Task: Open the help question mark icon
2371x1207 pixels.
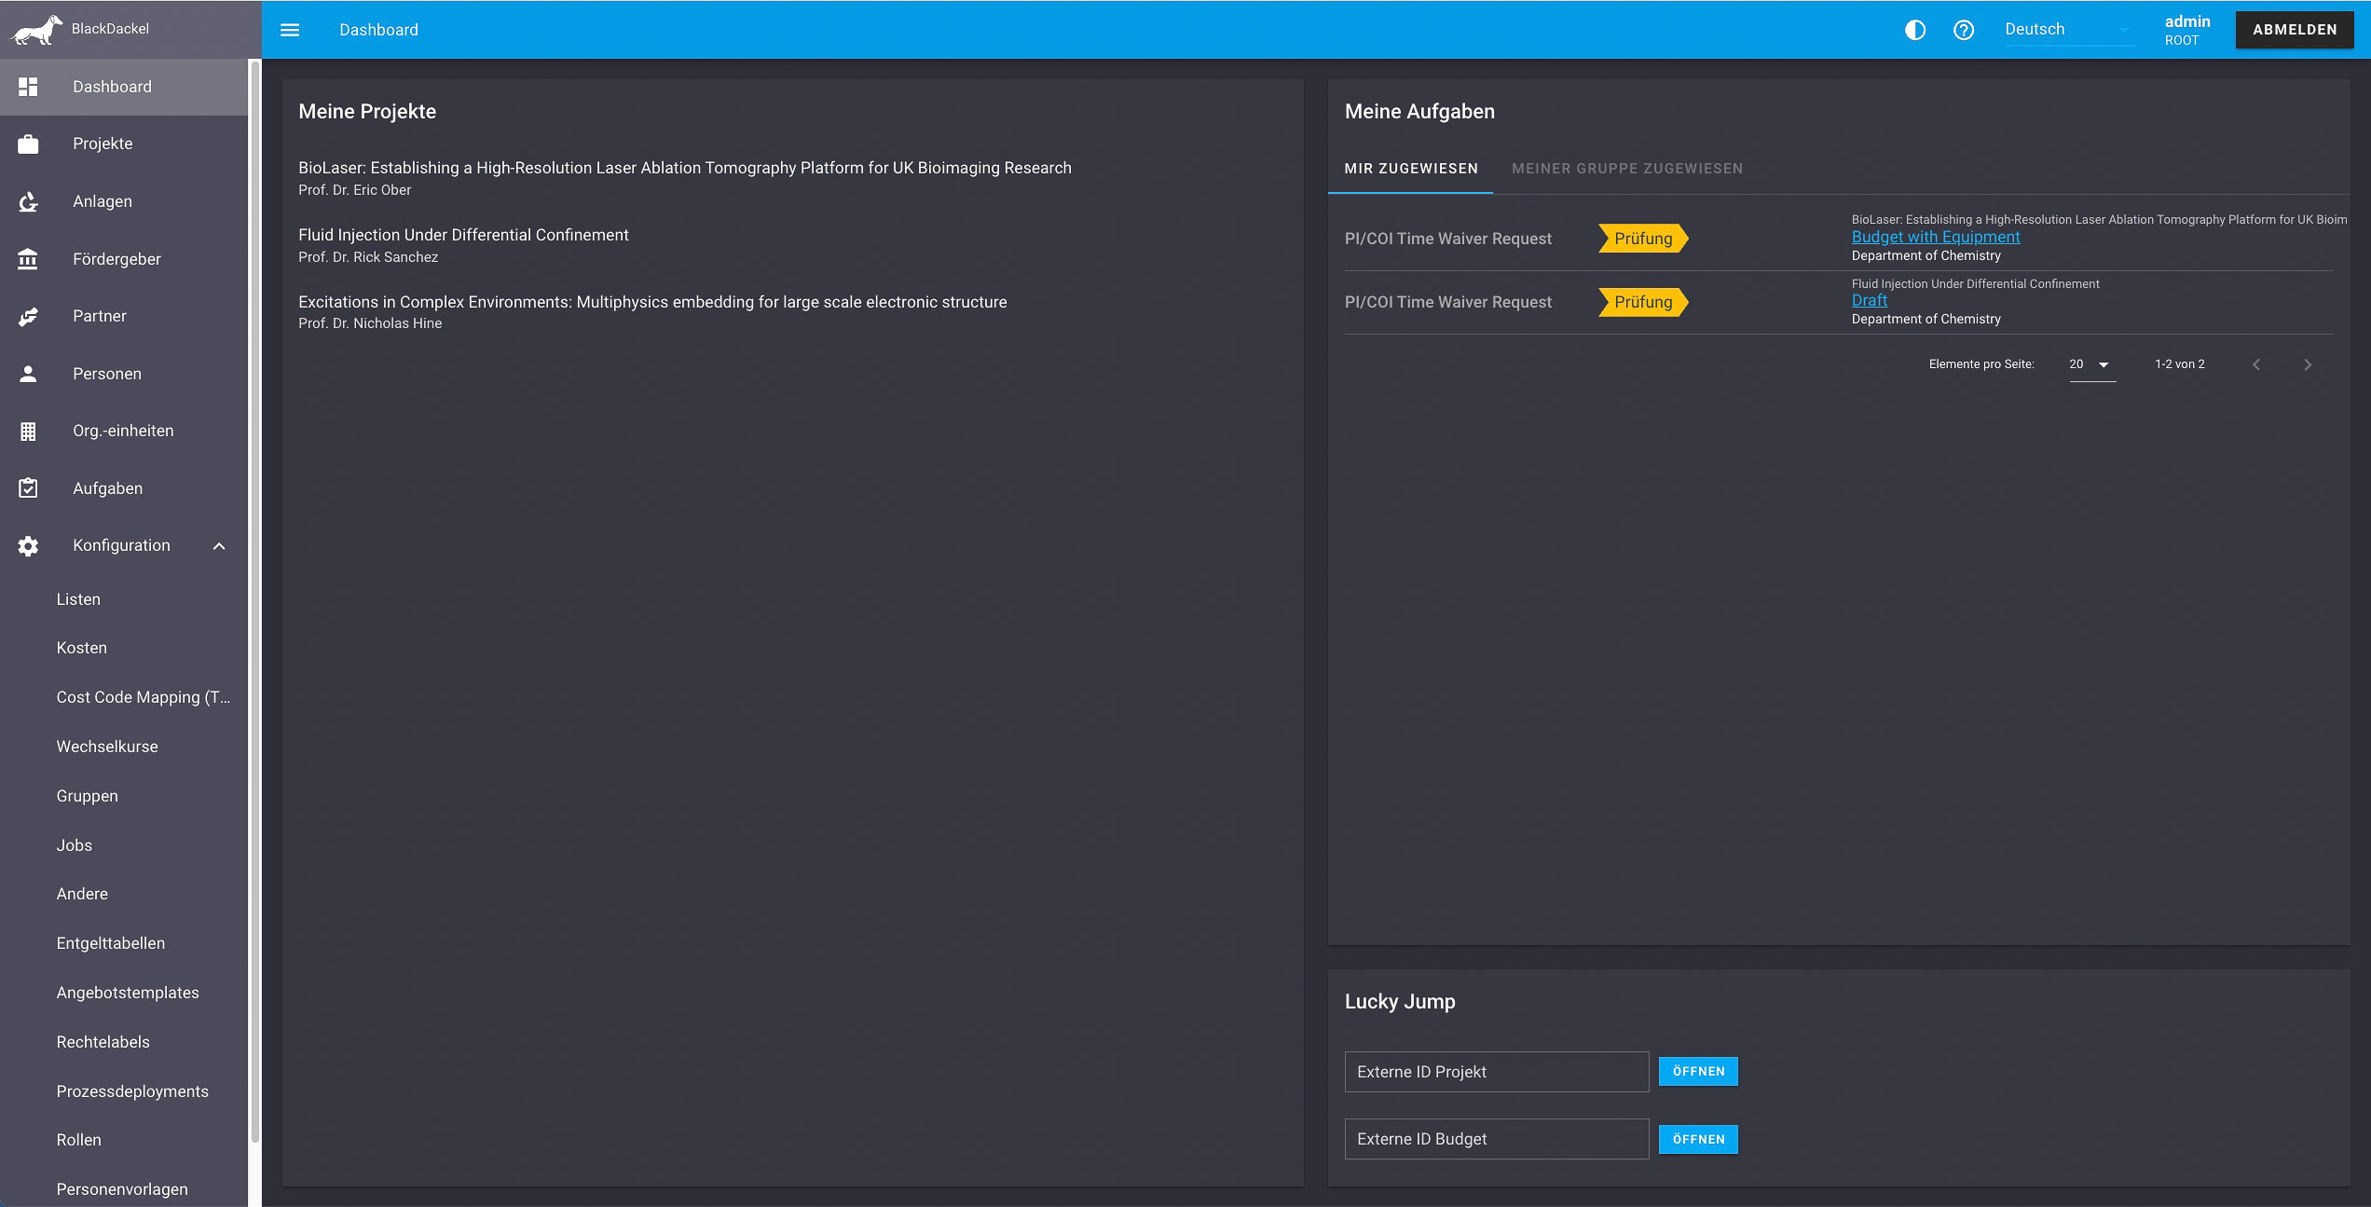Action: tap(1964, 30)
